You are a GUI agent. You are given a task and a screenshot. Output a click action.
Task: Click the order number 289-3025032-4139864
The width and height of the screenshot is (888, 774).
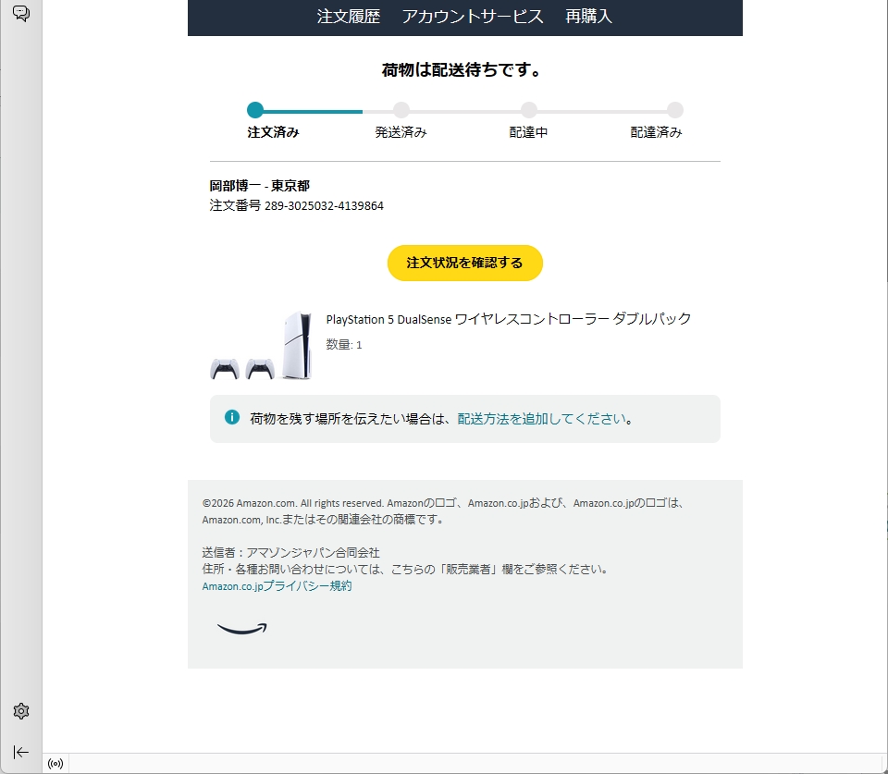[x=324, y=205]
